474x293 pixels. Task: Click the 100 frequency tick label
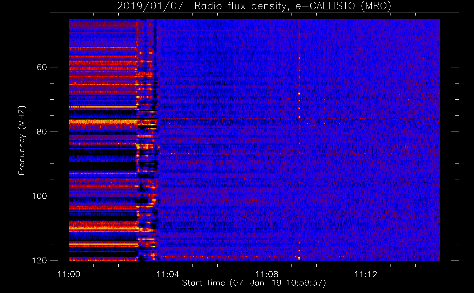40,196
